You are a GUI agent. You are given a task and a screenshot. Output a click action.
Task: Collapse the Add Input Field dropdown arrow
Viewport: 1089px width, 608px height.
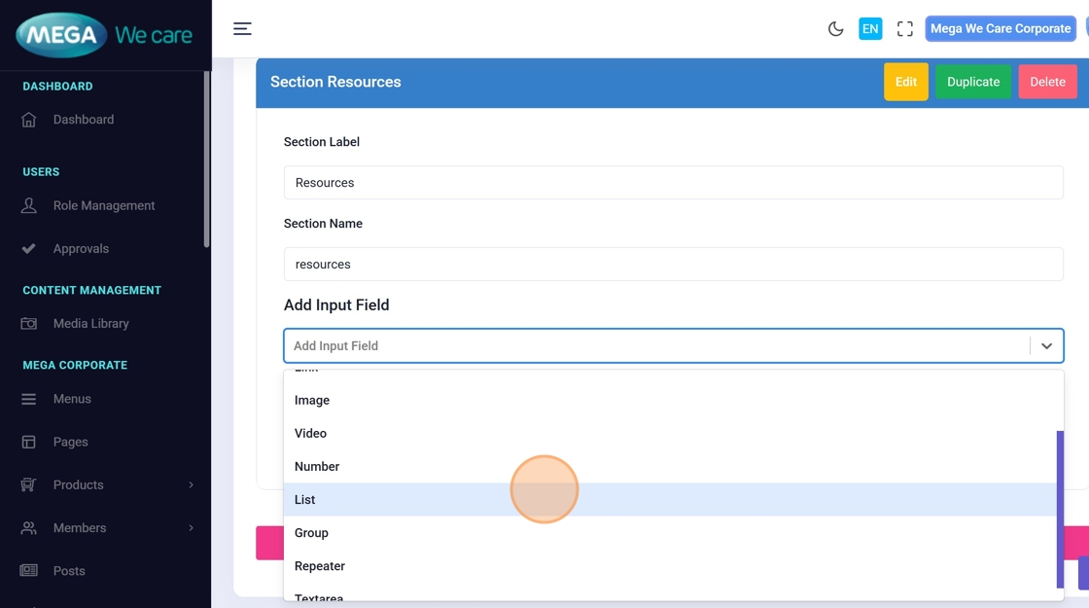pyautogui.click(x=1046, y=345)
